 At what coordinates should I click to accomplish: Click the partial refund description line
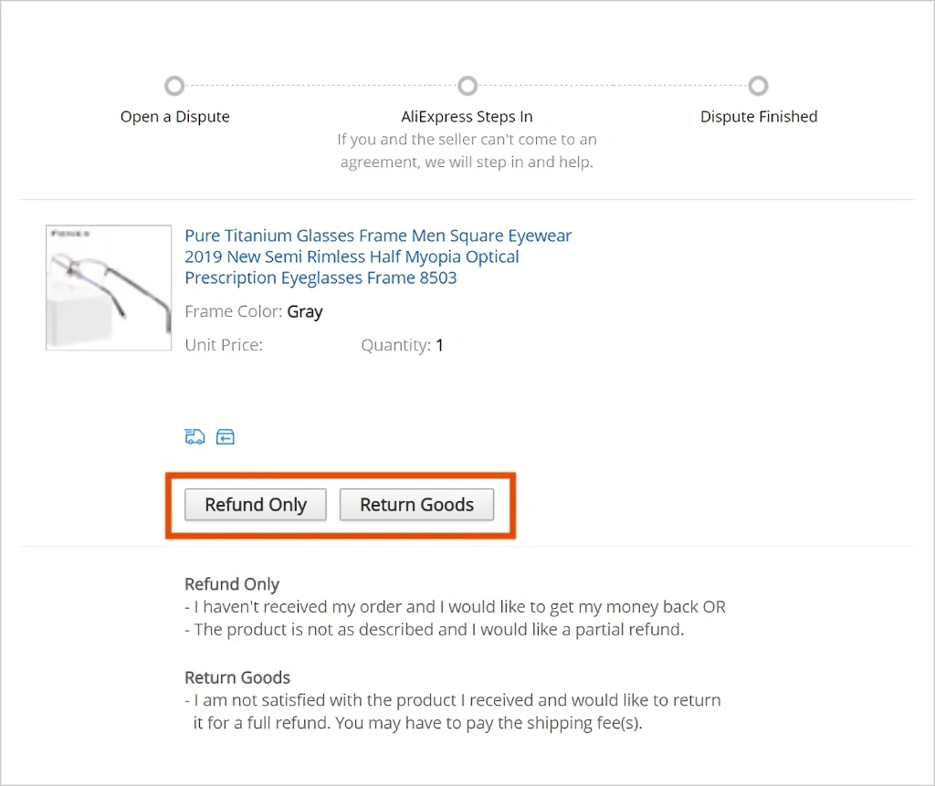pyautogui.click(x=434, y=630)
